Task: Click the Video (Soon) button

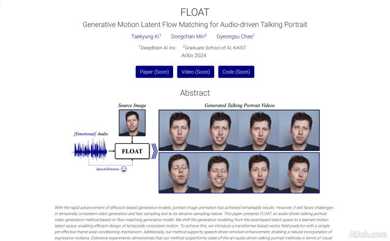Action: coord(196,72)
